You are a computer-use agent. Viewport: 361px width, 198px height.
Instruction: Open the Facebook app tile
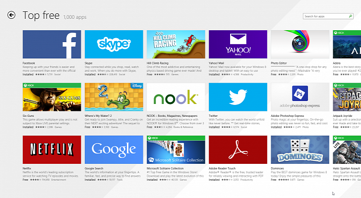click(x=52, y=44)
